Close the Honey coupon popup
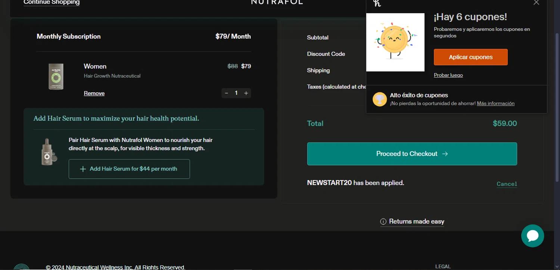The width and height of the screenshot is (560, 270). pos(536,2)
